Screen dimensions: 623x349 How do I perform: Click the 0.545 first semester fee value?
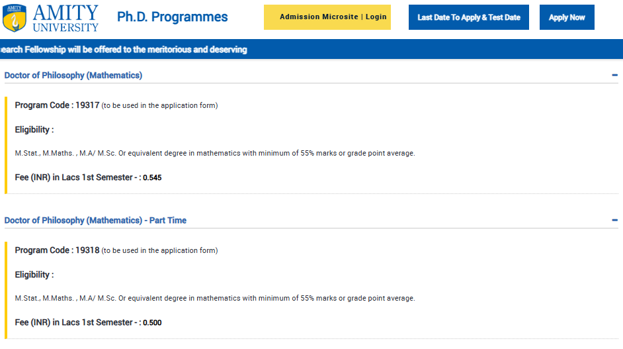(152, 178)
